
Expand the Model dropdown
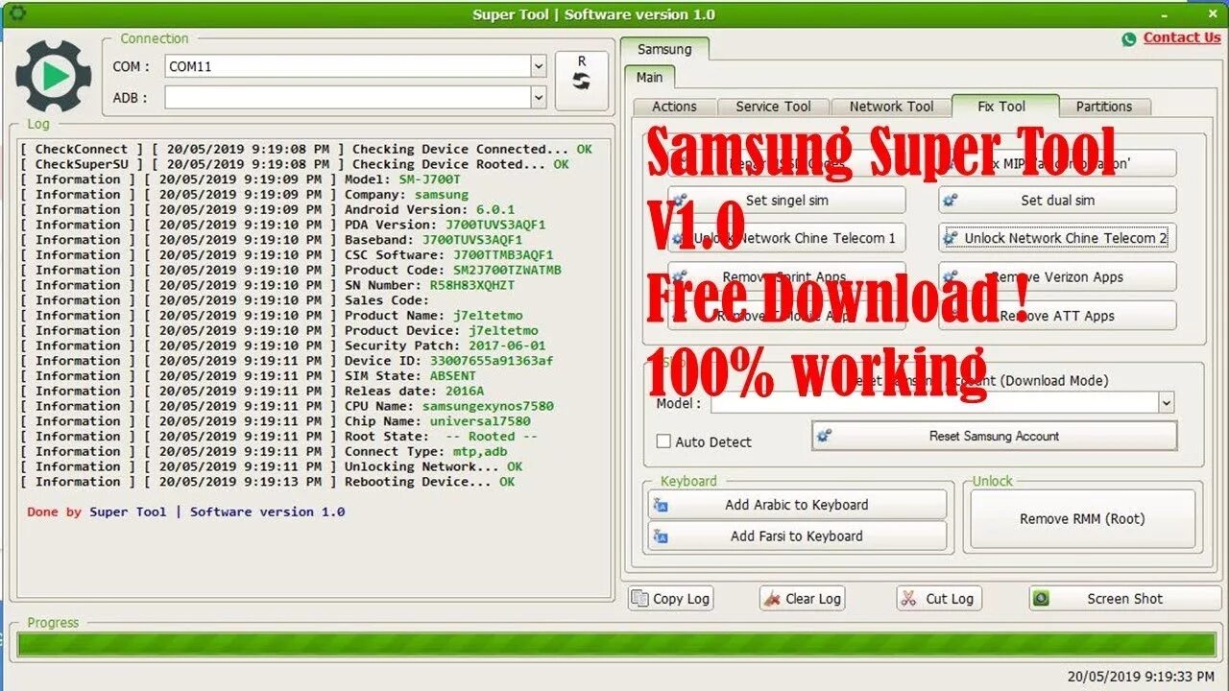click(1167, 403)
